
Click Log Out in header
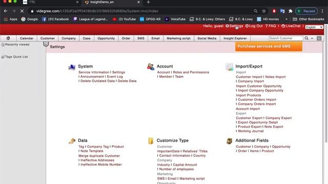click(254, 26)
